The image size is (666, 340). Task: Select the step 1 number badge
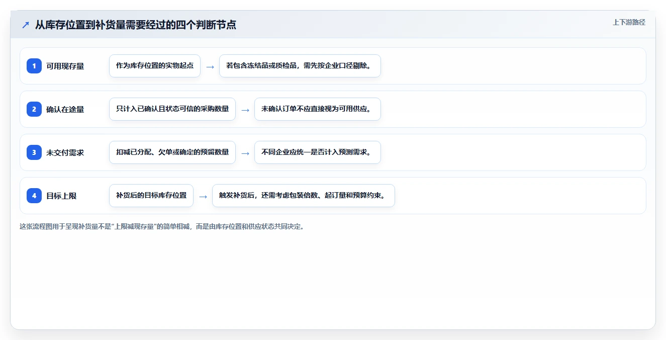tap(34, 66)
